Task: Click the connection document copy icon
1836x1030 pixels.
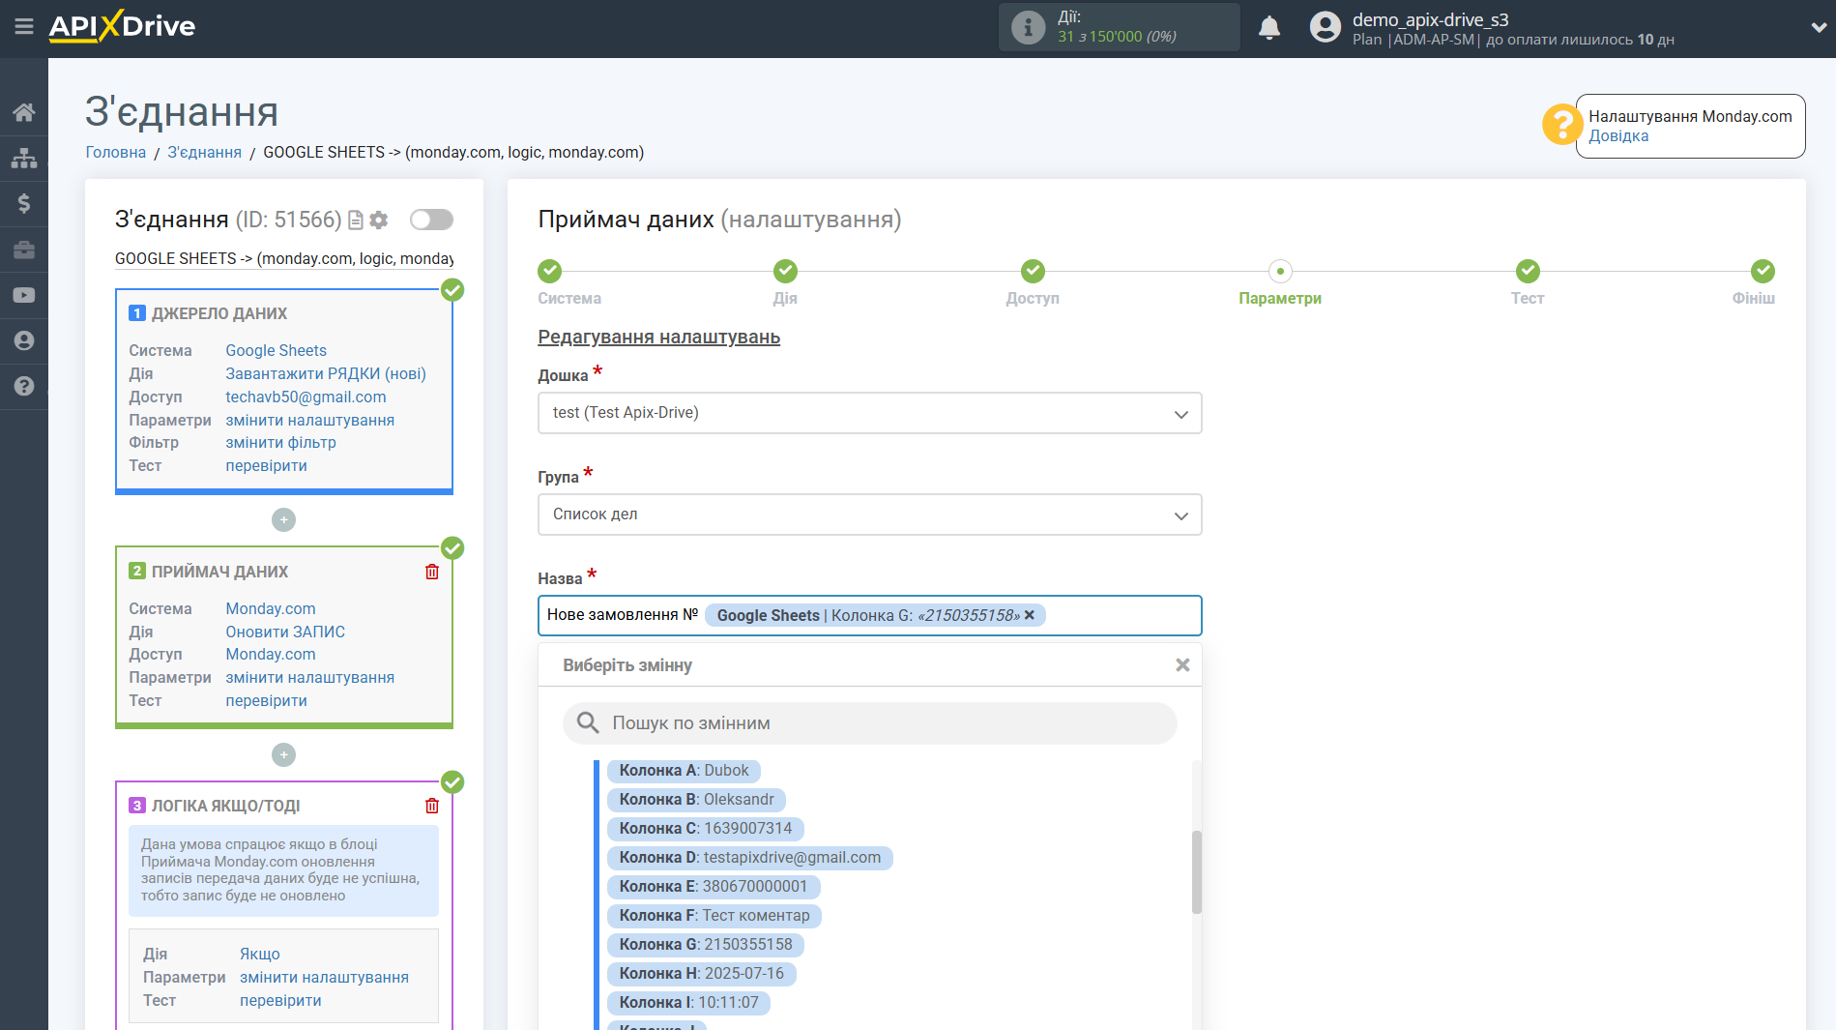Action: point(356,221)
